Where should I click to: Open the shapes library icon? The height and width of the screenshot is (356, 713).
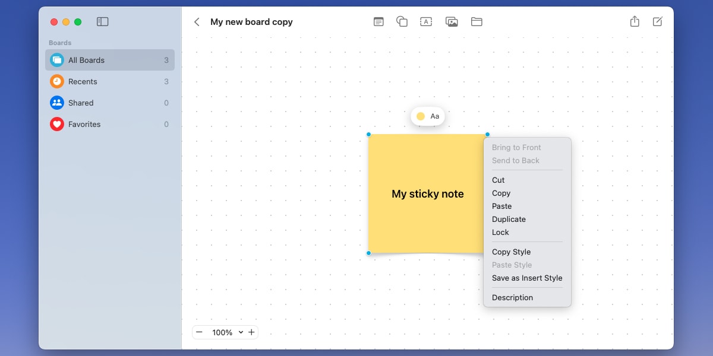[402, 22]
